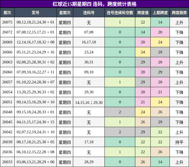Select winning numbers 09,15,18,24,28,33 + 01
The height and width of the screenshot is (167, 189).
coord(35,112)
